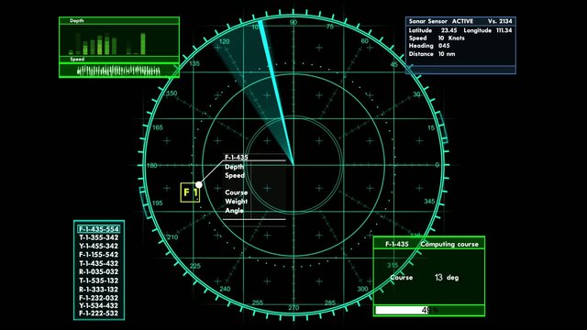Click the Speed field in the target callout
This screenshot has height=330, width=587.
click(x=235, y=175)
